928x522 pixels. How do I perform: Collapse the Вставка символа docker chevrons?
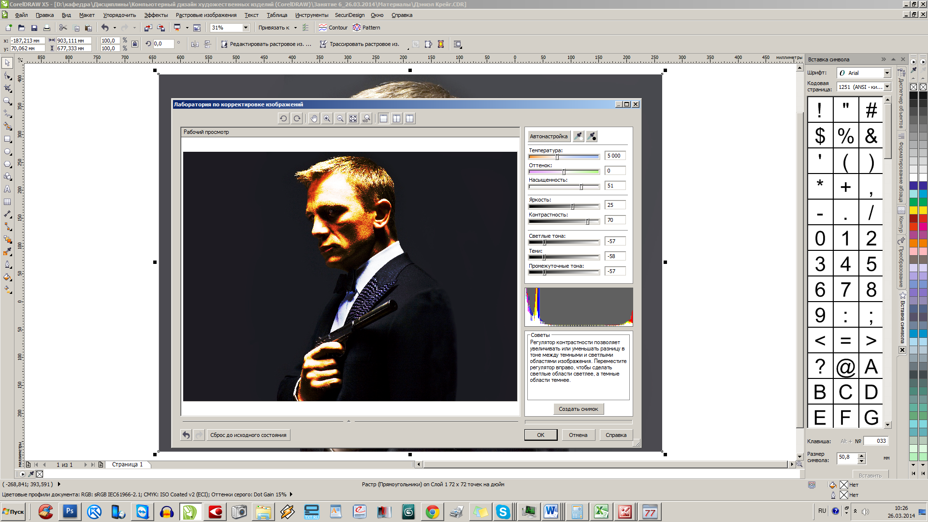point(884,59)
